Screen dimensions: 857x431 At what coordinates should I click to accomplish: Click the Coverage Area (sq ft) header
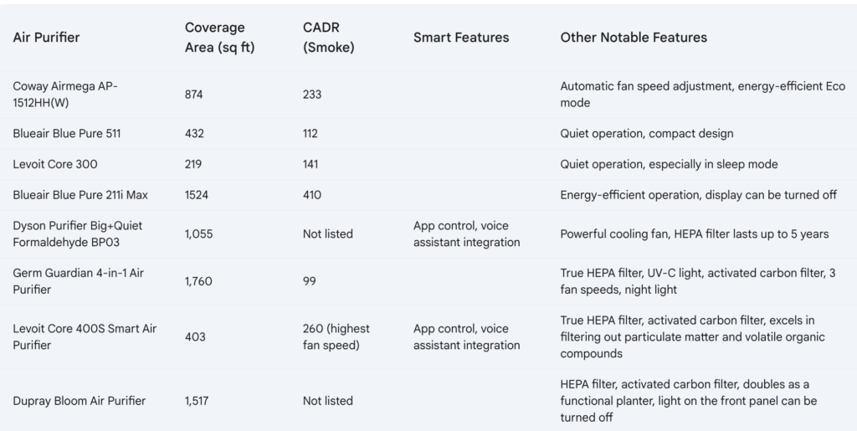click(x=219, y=38)
